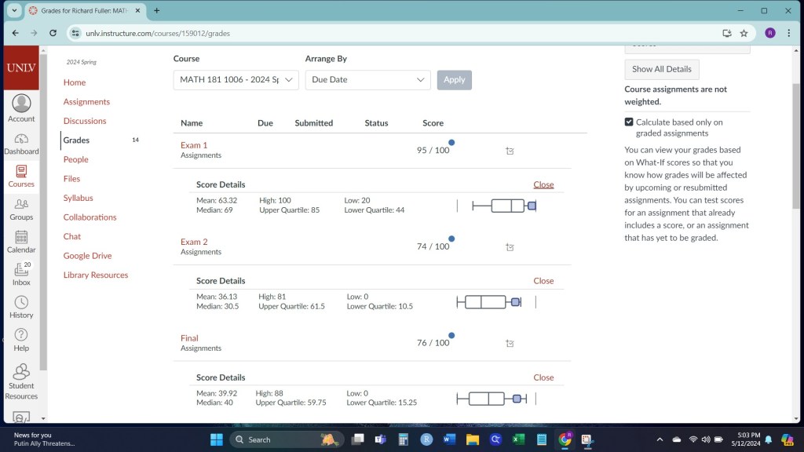Collapse the Exam 2 score details
Viewport: 804px width, 452px height.
click(543, 281)
